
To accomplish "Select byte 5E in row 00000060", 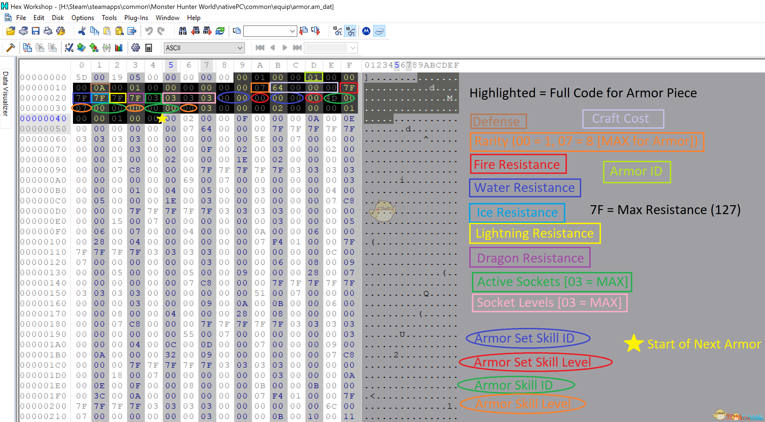I will click(x=260, y=139).
